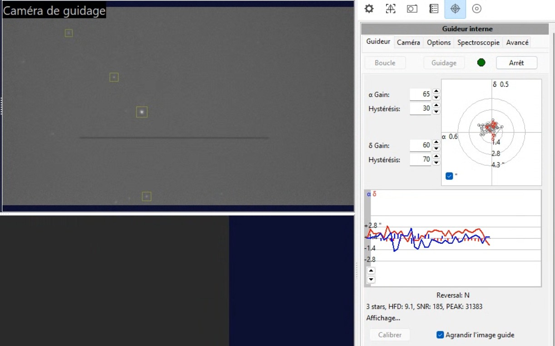Click the brightest boxed guide star
This screenshot has height=346, width=555.
coord(142,112)
